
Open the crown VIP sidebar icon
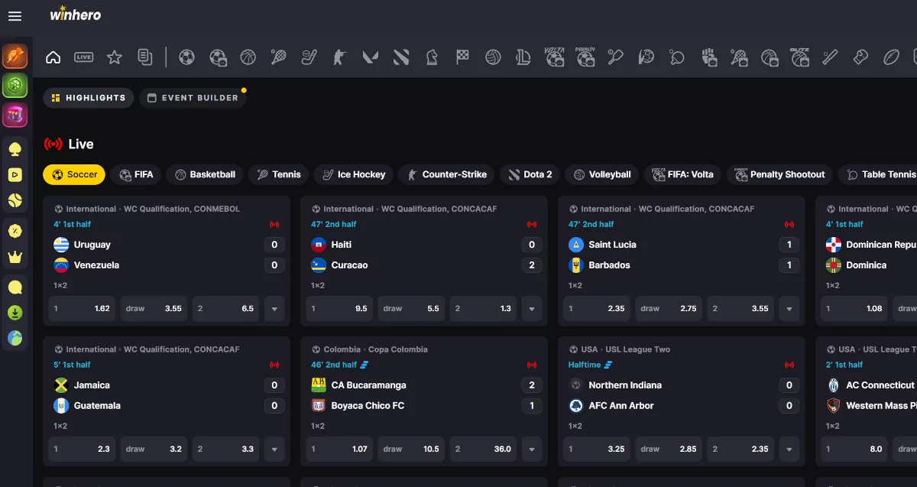click(15, 257)
